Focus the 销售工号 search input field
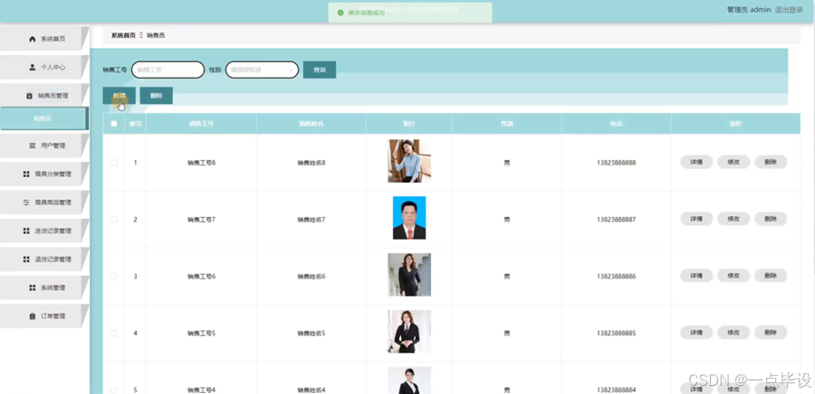815x394 pixels. tap(168, 70)
